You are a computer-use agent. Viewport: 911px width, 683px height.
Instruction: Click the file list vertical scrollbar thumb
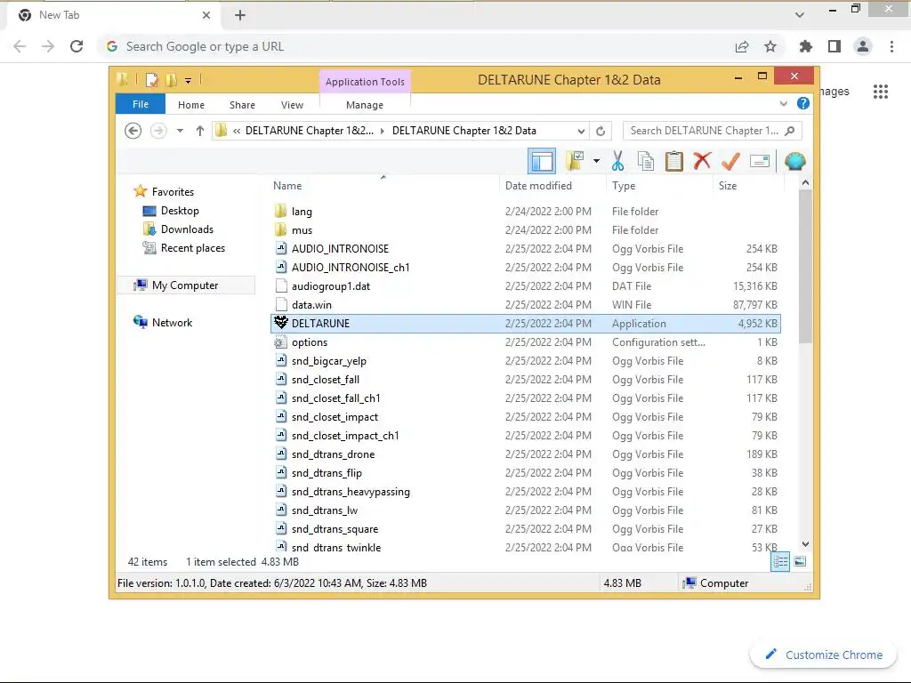click(805, 266)
